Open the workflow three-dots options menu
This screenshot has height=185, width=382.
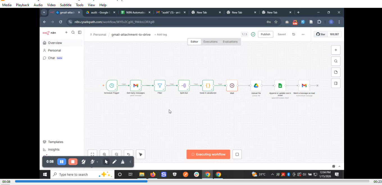303,34
